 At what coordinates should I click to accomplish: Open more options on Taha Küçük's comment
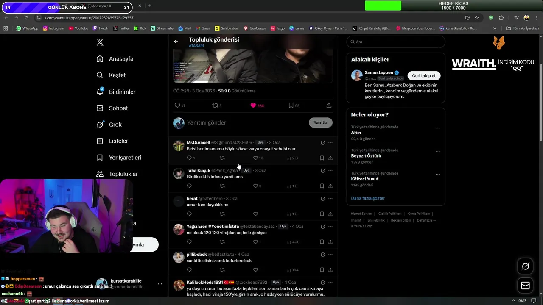coord(330,171)
